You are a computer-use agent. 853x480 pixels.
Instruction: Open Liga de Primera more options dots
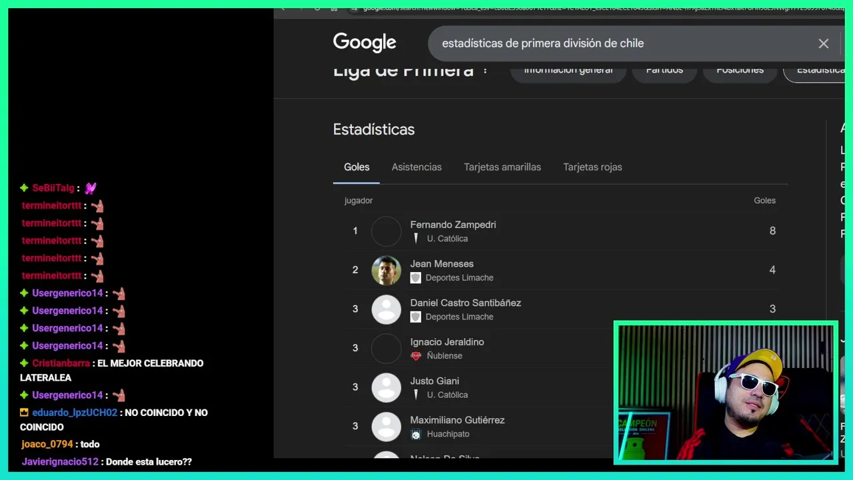pos(485,70)
